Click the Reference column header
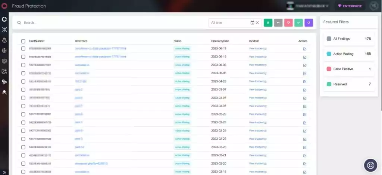Image resolution: width=382 pixels, height=175 pixels. point(81,41)
